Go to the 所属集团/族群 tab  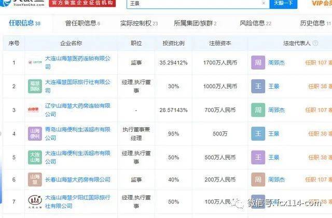click(x=195, y=23)
